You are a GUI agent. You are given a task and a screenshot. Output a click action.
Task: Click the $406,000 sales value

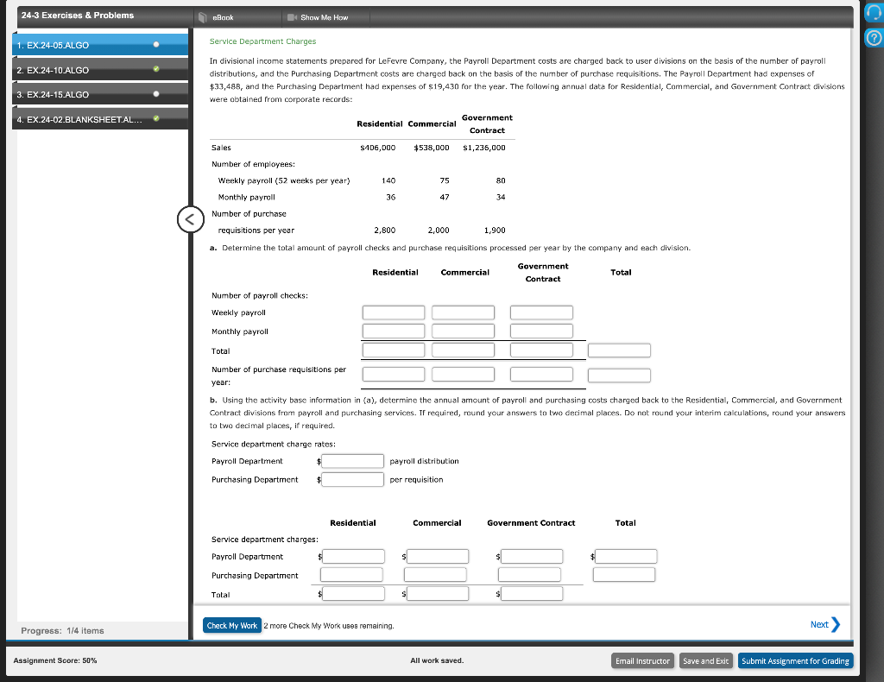(x=378, y=148)
